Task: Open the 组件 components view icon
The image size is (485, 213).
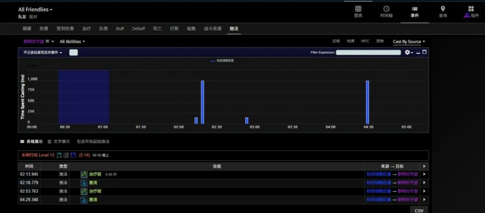Action: 471,11
